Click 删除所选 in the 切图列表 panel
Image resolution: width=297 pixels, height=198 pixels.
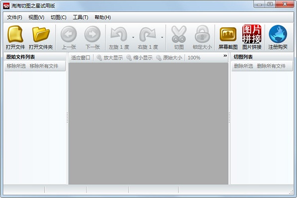243,66
